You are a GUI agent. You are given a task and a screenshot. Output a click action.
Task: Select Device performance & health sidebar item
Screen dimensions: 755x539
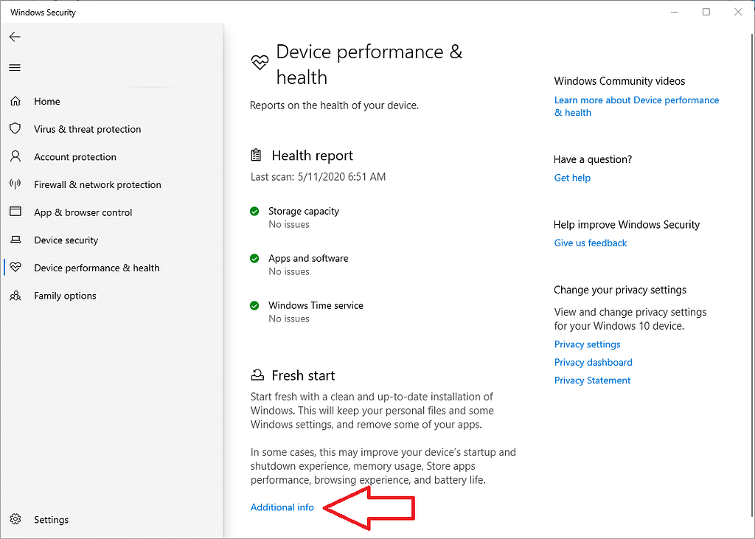pos(112,268)
